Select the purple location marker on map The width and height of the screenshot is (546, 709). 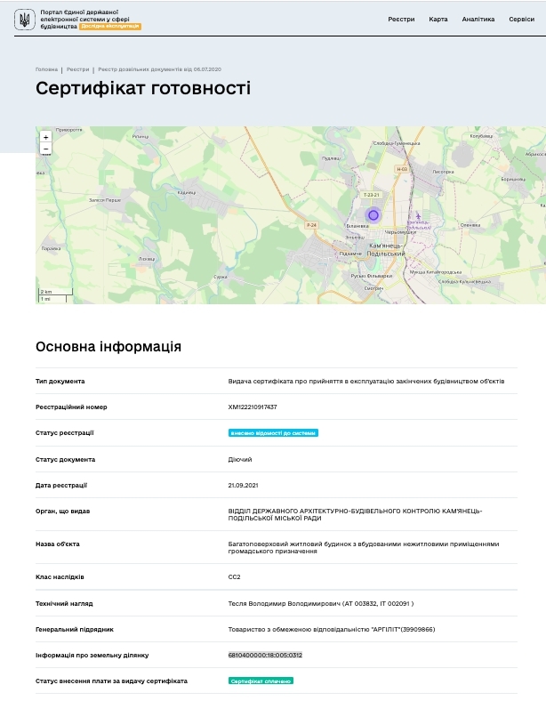pyautogui.click(x=373, y=215)
